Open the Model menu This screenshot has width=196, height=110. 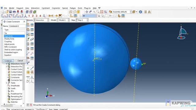12,8
